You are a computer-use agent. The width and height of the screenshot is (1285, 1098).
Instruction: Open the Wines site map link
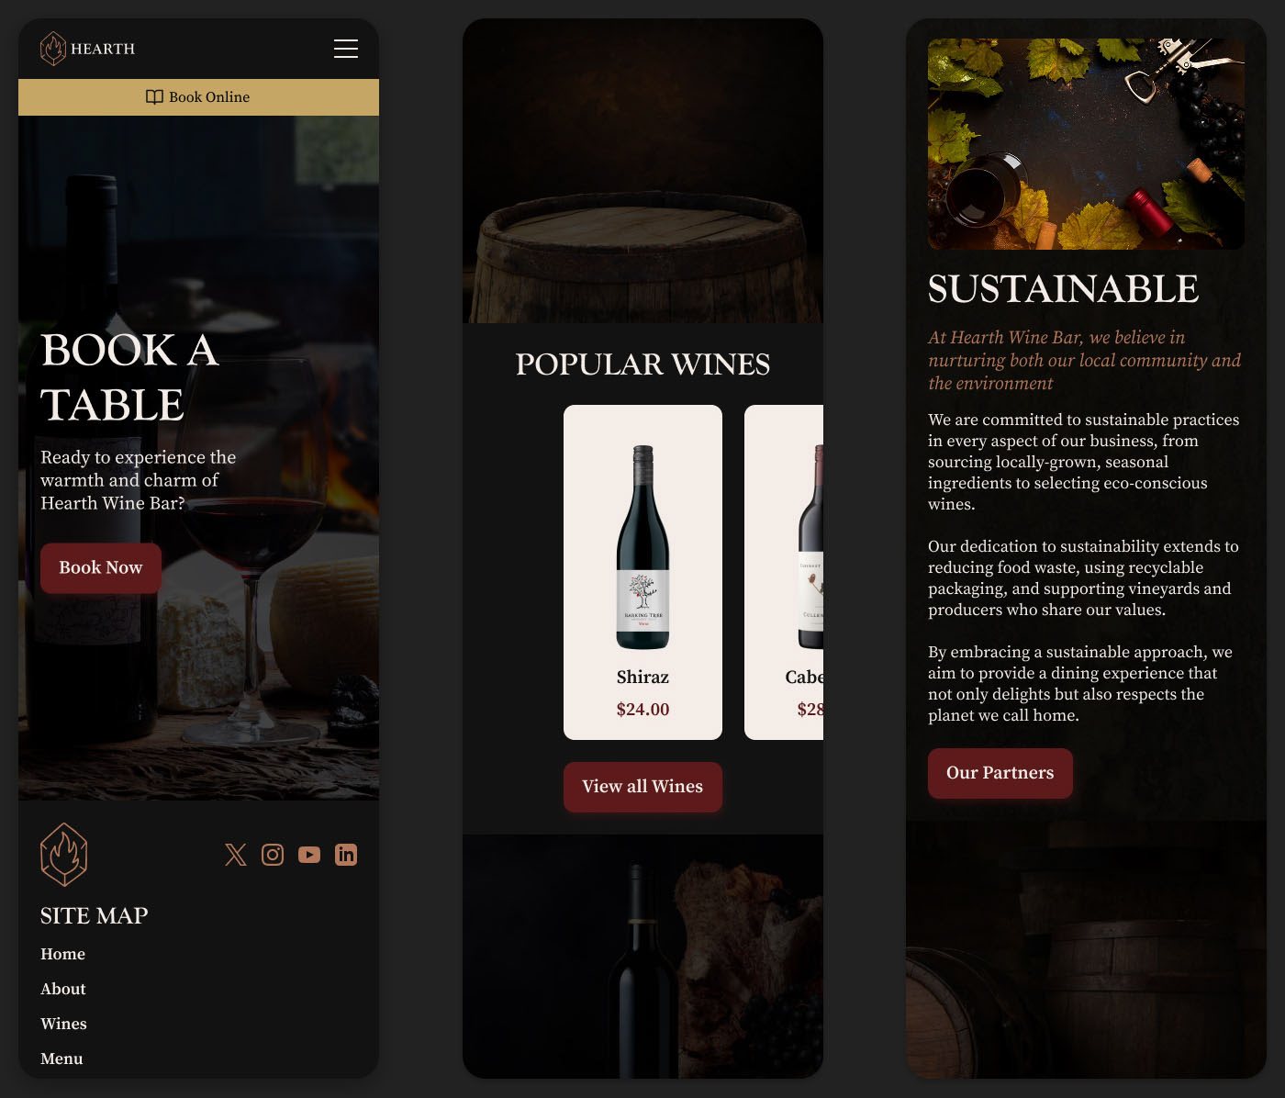(64, 1024)
